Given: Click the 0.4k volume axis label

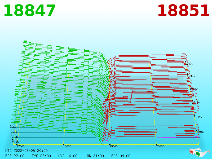Looking at the screenshot, I should coord(13,127).
